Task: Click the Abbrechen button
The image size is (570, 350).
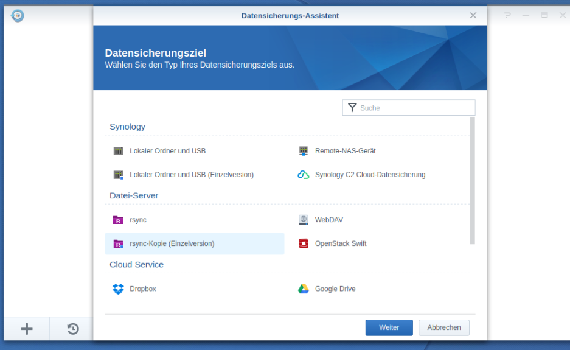Action: (444, 327)
